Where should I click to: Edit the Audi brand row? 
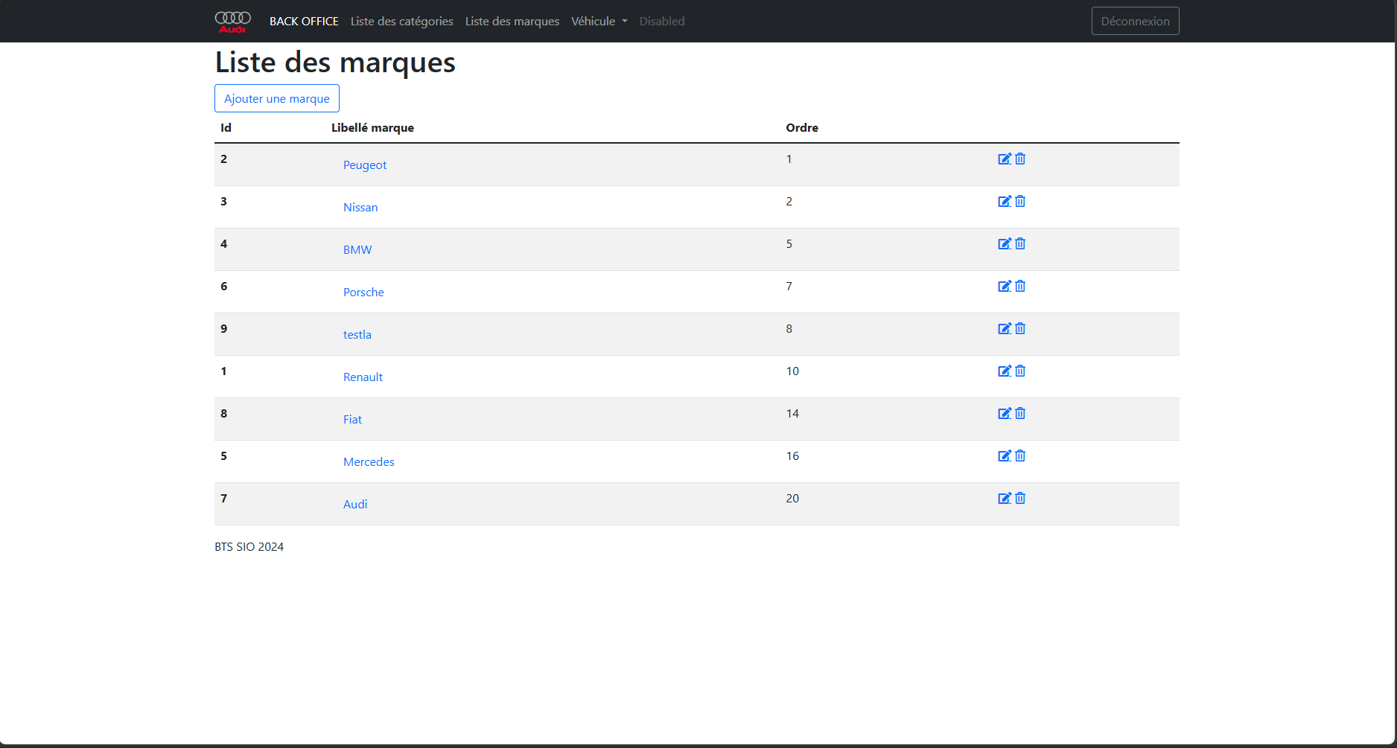(1005, 498)
